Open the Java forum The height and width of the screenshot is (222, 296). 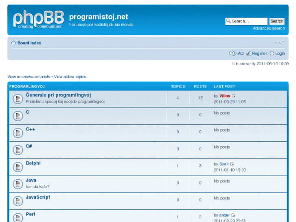(x=31, y=180)
